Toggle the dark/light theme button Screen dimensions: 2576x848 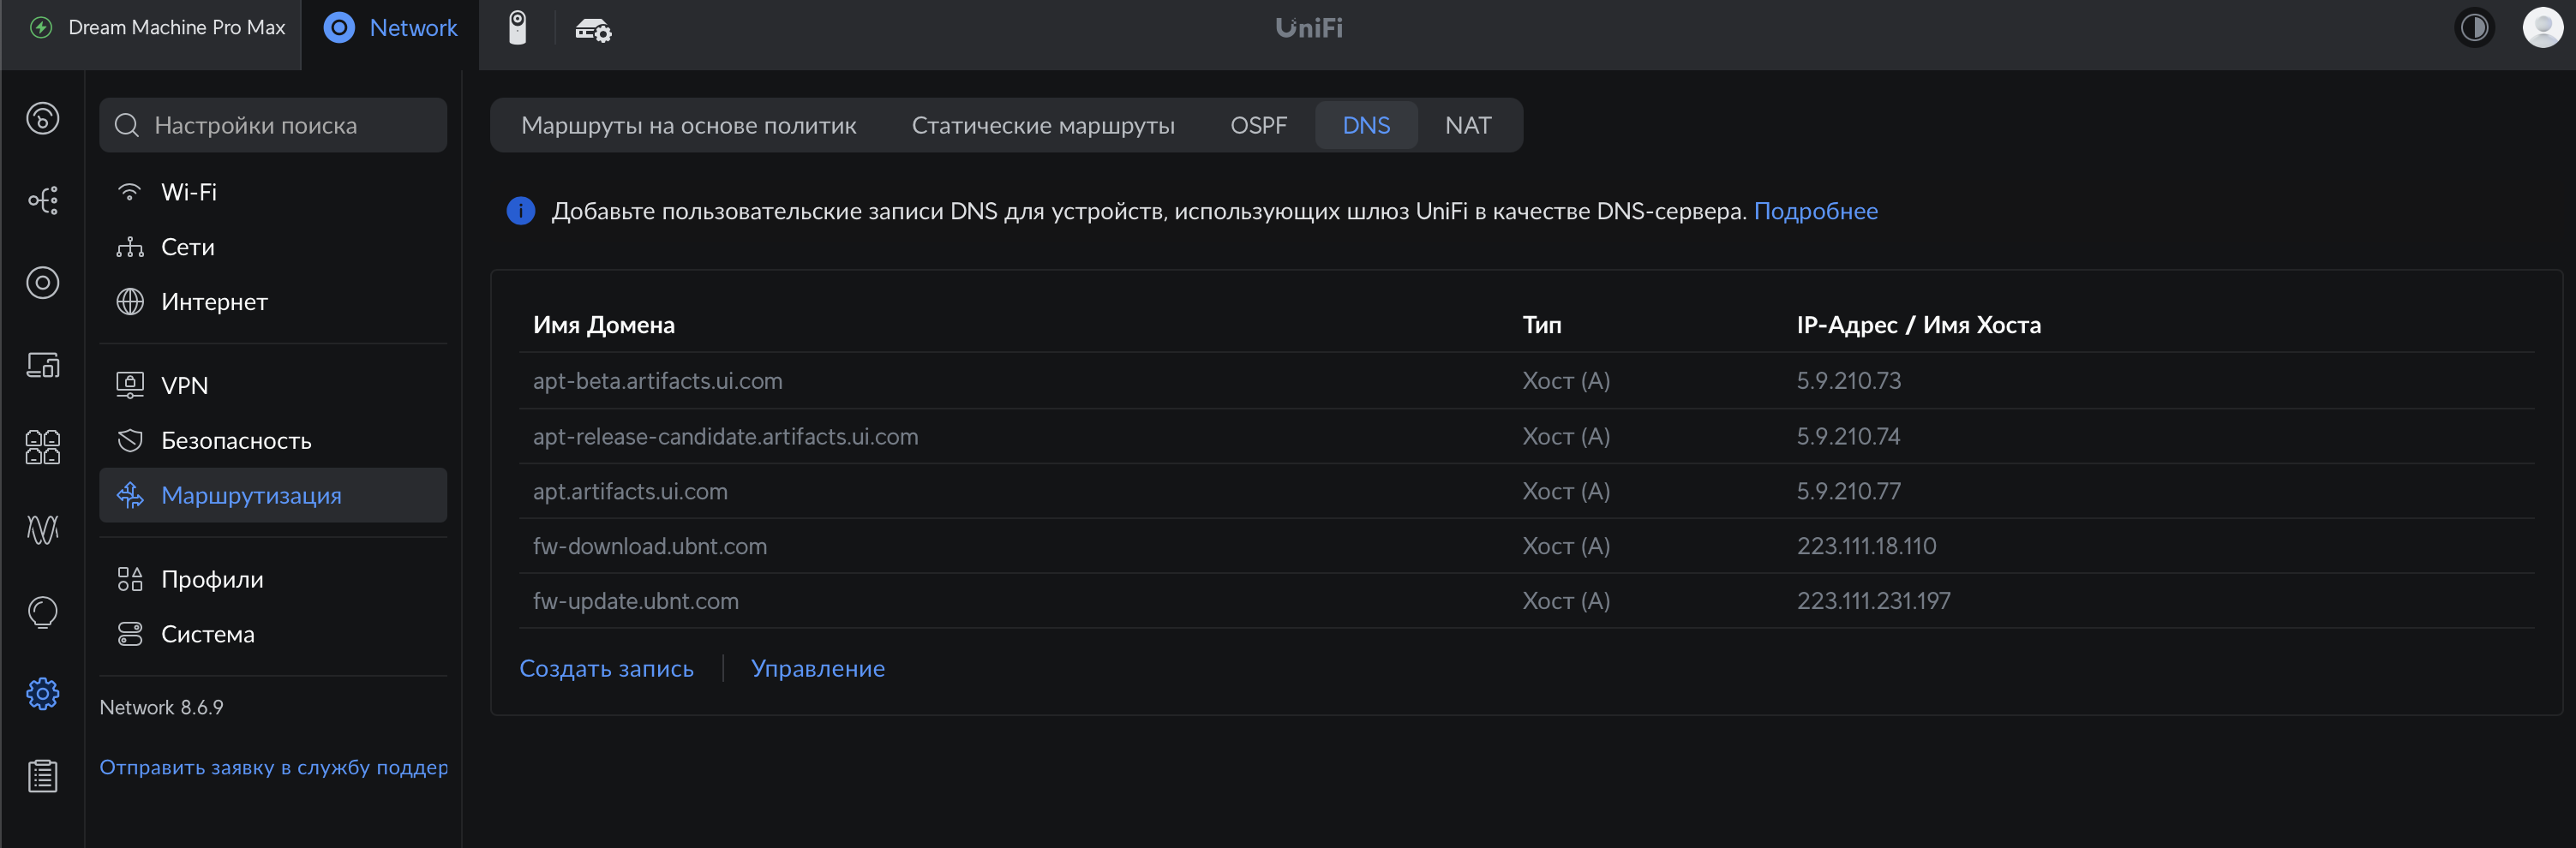[x=2474, y=28]
